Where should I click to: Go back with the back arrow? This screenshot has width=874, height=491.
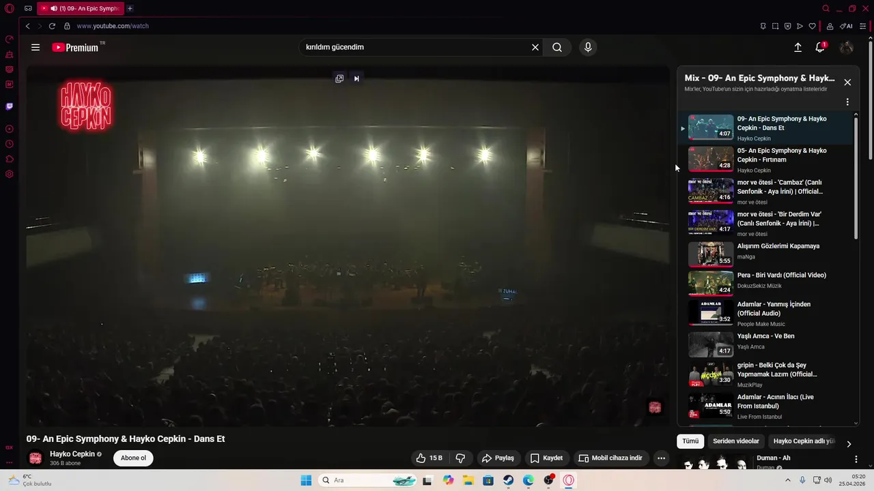[27, 26]
